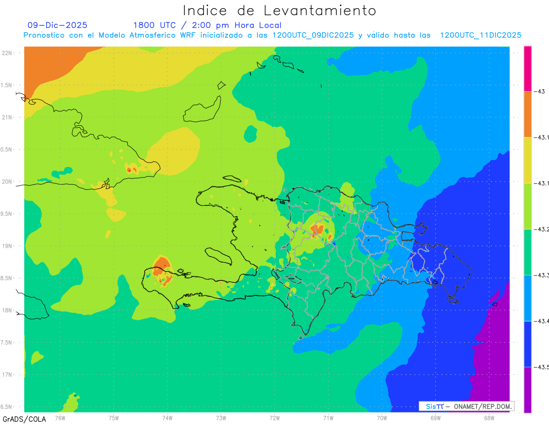Screen dimensions: 549x424
Task: Click '1800 UTC / 2:00 pm Hora Local'
Action: (207, 25)
